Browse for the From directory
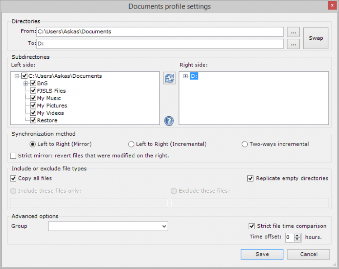The width and height of the screenshot is (339, 269). (x=294, y=32)
